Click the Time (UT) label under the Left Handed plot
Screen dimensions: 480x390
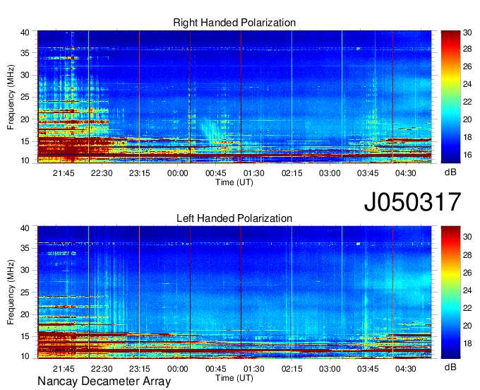pos(234,378)
